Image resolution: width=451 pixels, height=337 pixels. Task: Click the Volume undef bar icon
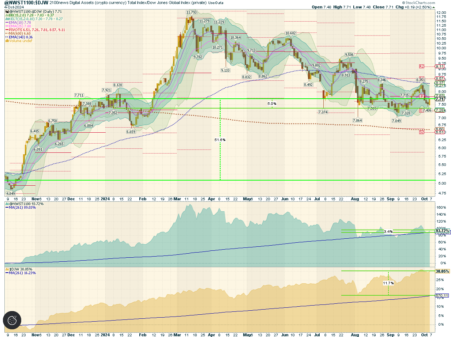(x=7, y=41)
